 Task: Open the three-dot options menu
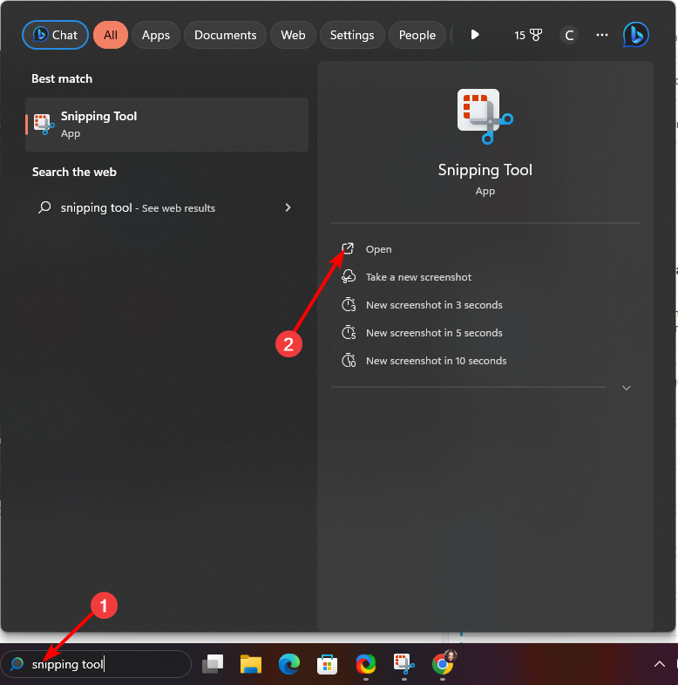602,35
